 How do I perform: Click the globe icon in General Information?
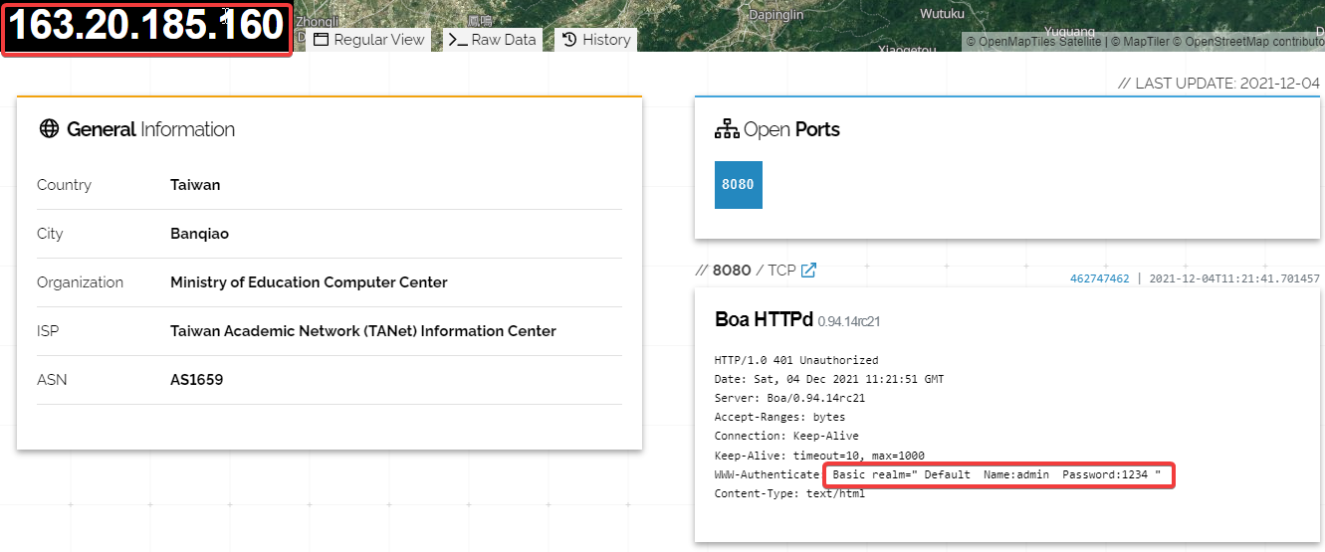[49, 129]
